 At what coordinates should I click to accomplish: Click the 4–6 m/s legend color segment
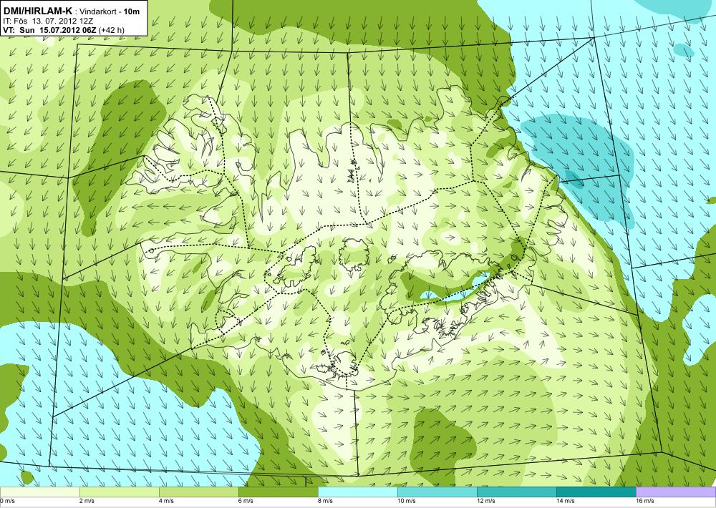(x=198, y=492)
